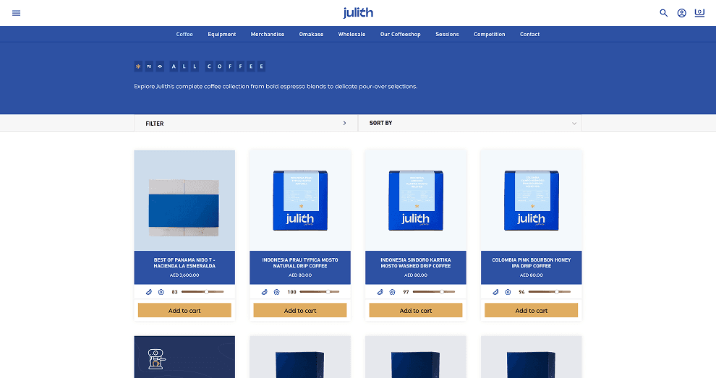The width and height of the screenshot is (716, 378).
Task: Click the Julith logo
Action: click(358, 13)
